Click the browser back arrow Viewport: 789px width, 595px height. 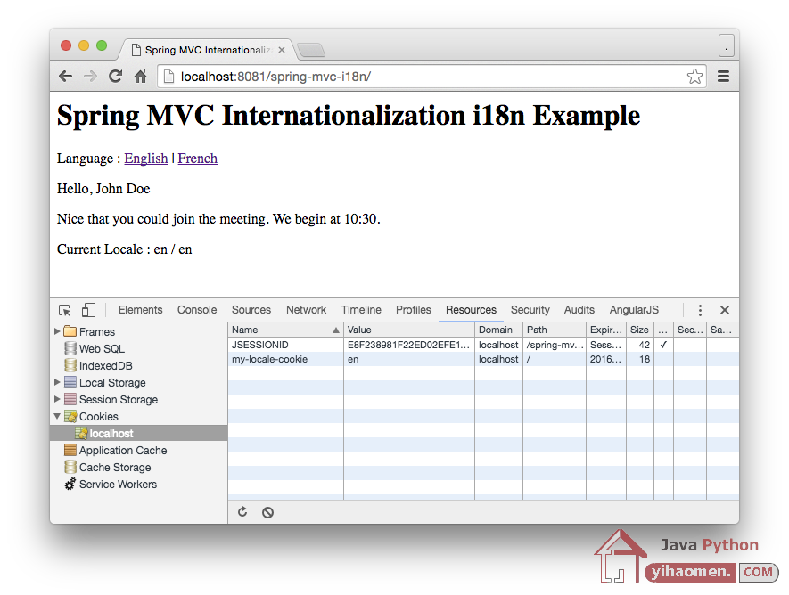pos(65,77)
